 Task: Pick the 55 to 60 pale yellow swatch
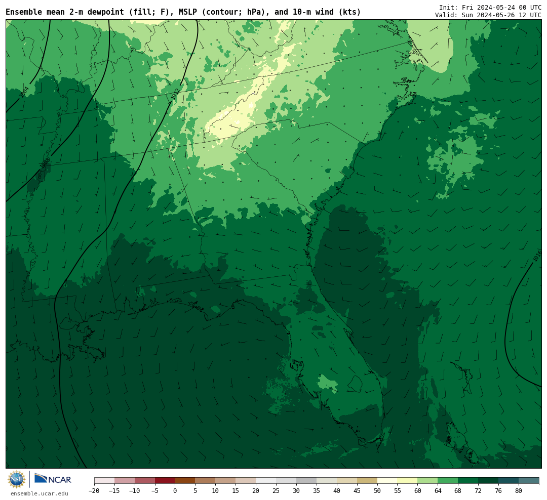(407, 481)
